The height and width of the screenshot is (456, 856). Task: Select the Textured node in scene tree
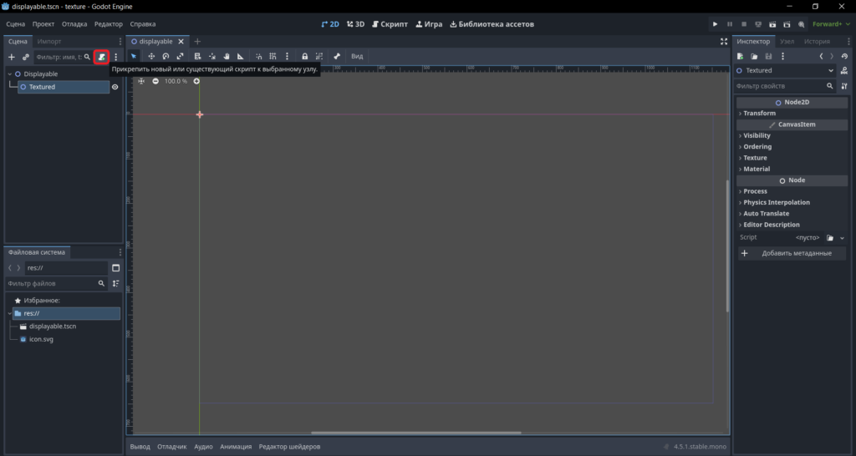tap(64, 87)
